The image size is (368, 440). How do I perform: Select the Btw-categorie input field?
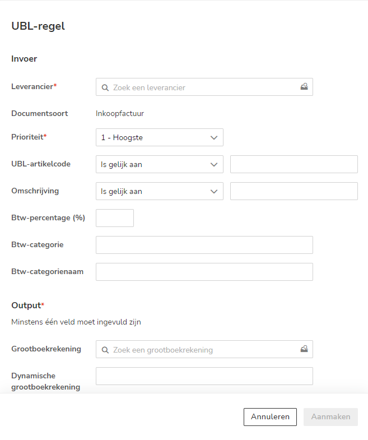click(204, 245)
